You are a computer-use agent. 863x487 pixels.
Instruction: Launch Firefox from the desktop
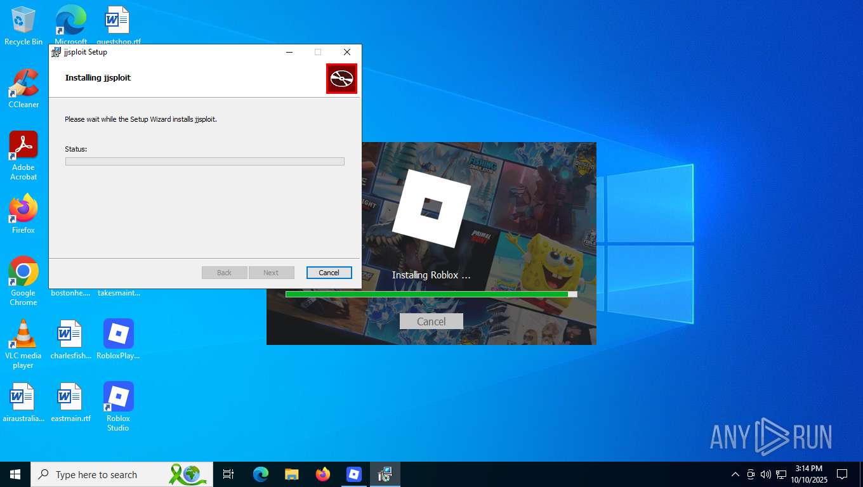pos(23,214)
